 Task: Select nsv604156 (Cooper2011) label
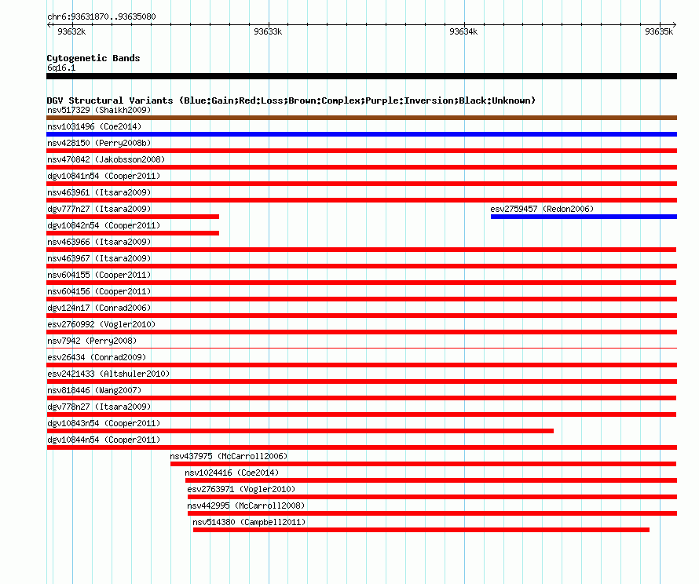99,291
